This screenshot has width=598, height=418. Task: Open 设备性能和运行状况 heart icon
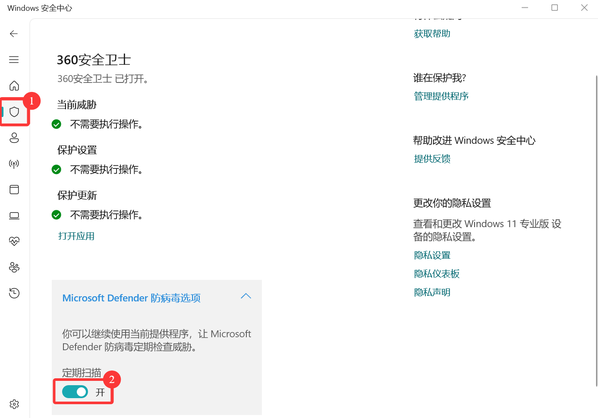coord(14,241)
